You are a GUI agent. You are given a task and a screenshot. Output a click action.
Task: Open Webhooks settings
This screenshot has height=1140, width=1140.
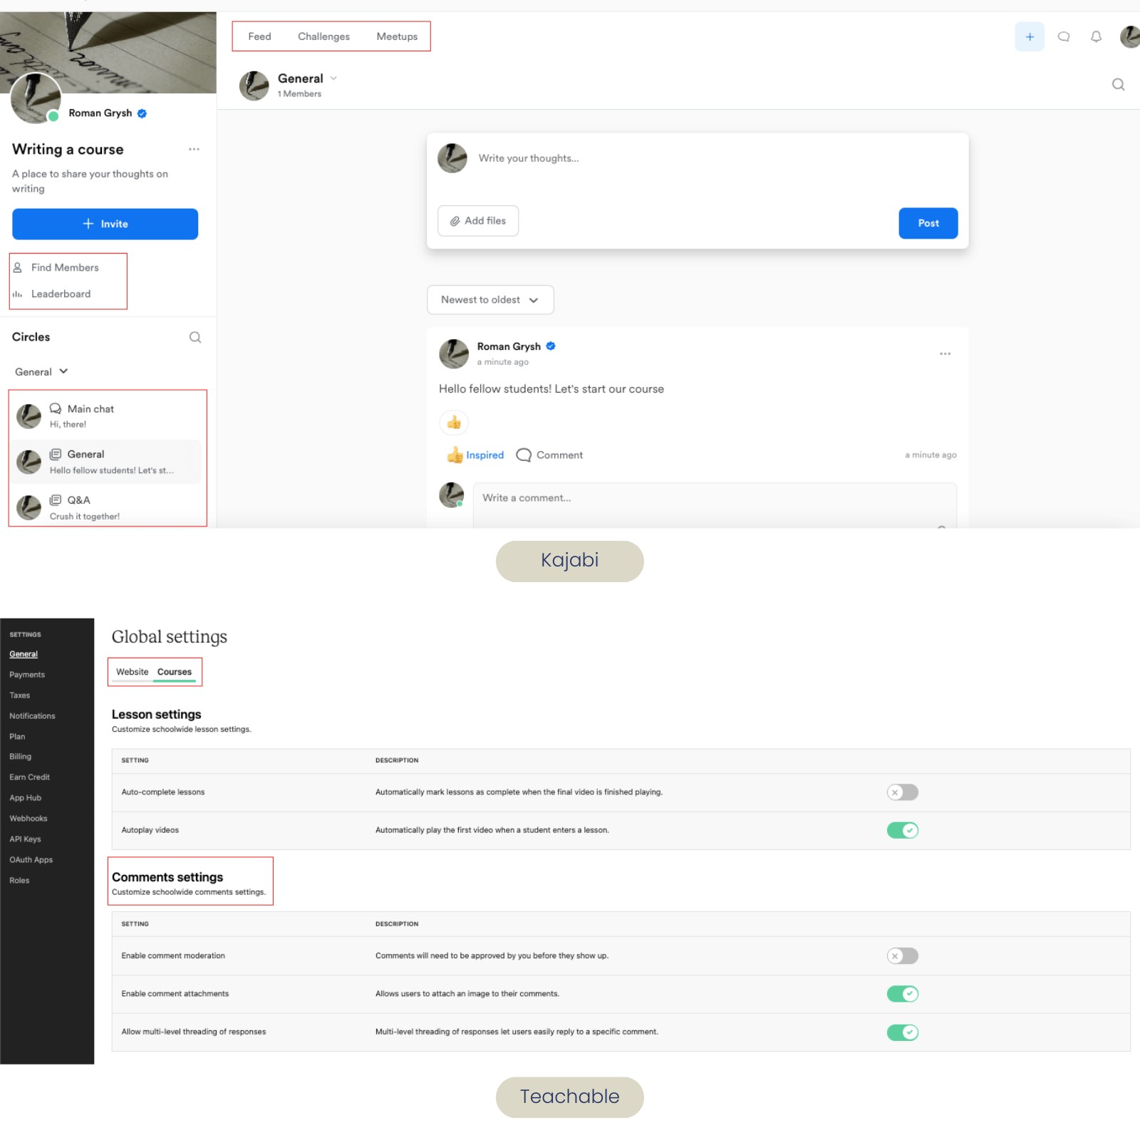click(x=28, y=819)
